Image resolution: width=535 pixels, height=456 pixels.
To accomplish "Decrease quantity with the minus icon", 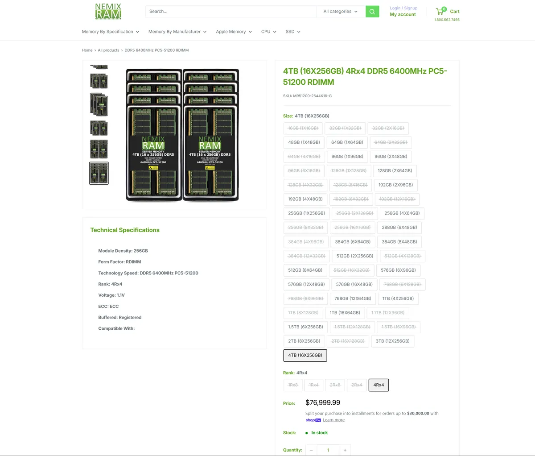I will coord(311,450).
